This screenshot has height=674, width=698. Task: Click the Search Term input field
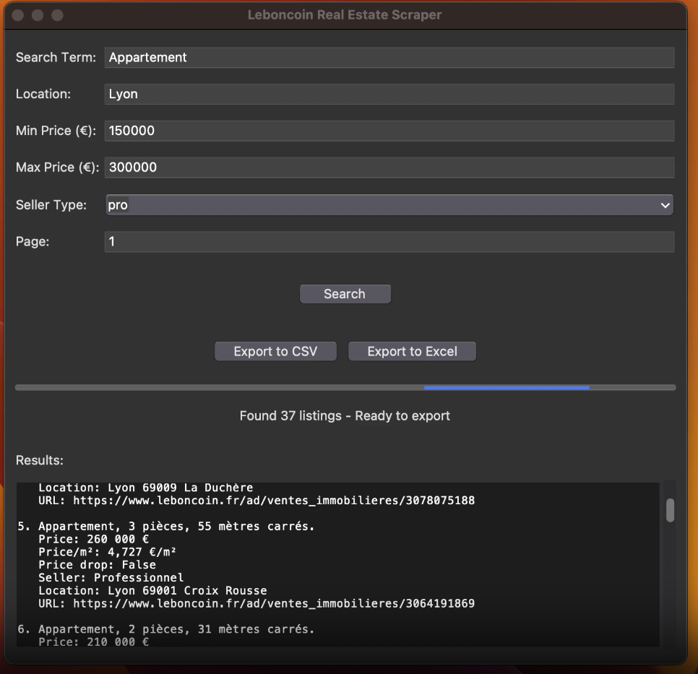pyautogui.click(x=389, y=58)
